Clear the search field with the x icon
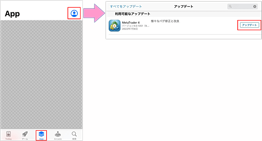The image size is (262, 141). coord(255,7)
